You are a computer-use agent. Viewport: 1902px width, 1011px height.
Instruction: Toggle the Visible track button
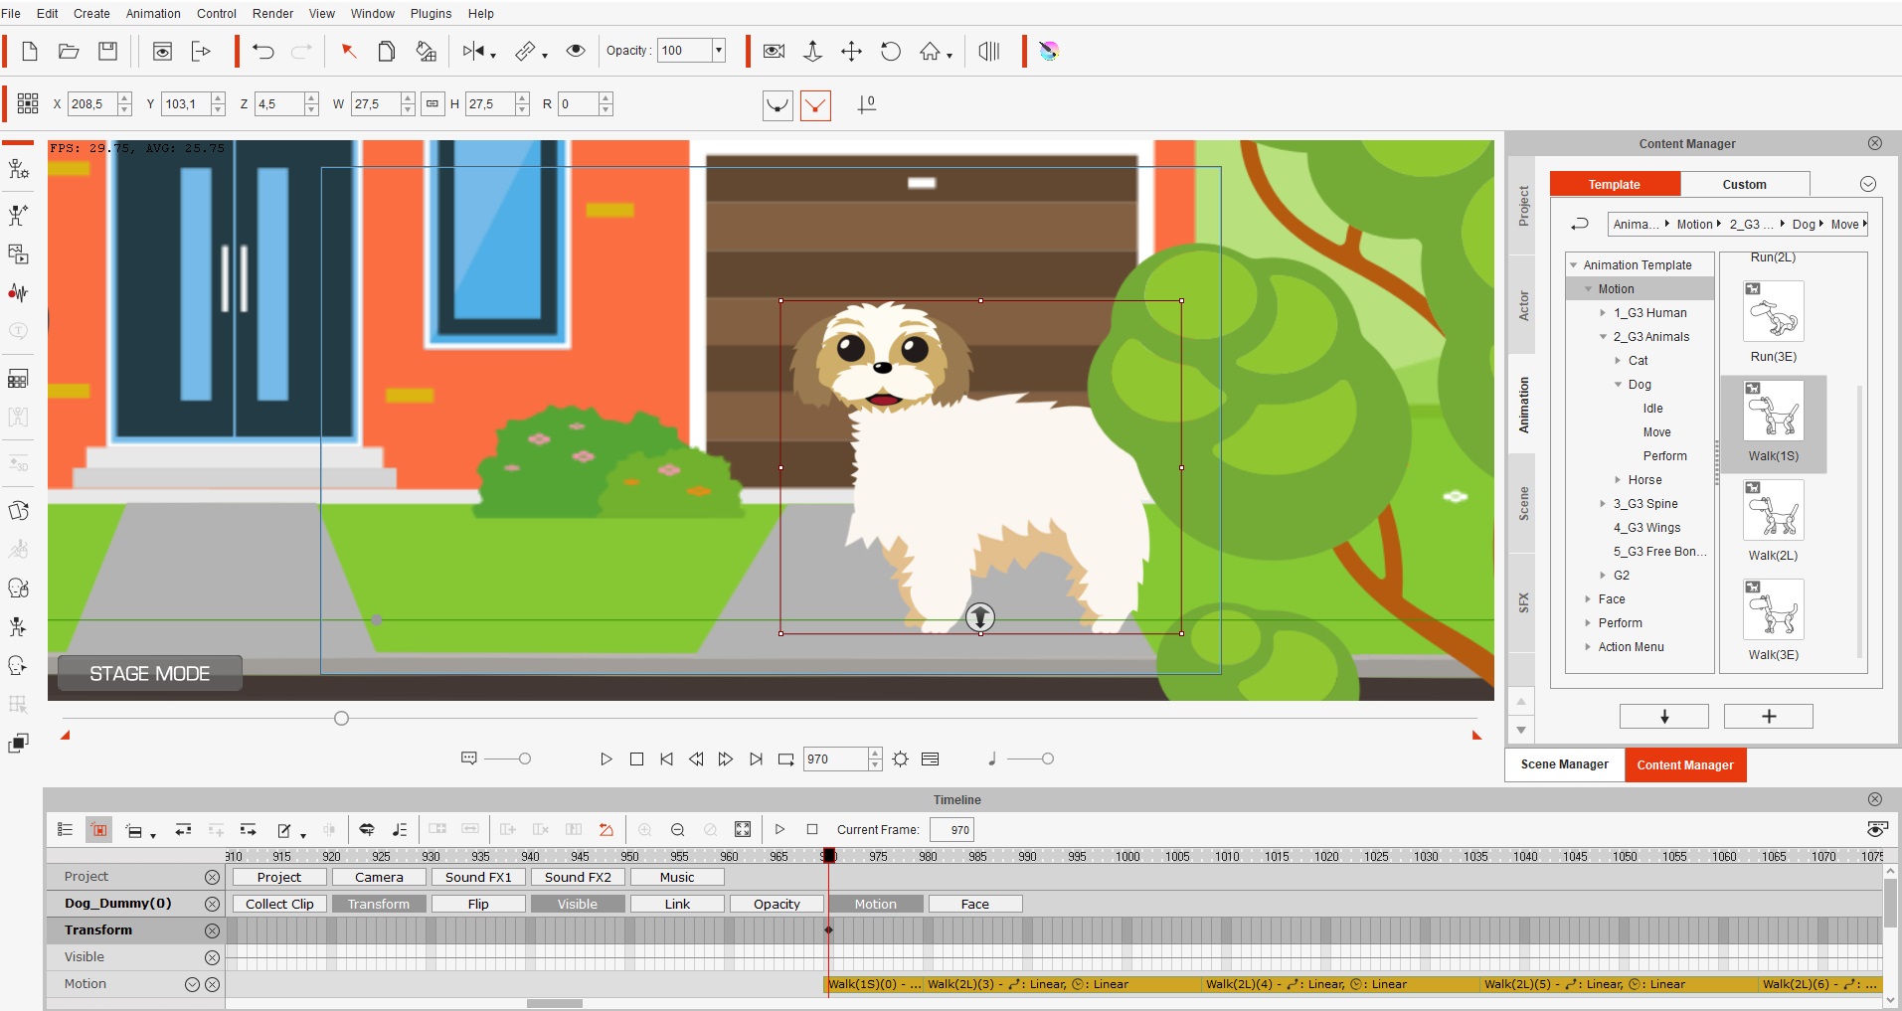[x=578, y=904]
